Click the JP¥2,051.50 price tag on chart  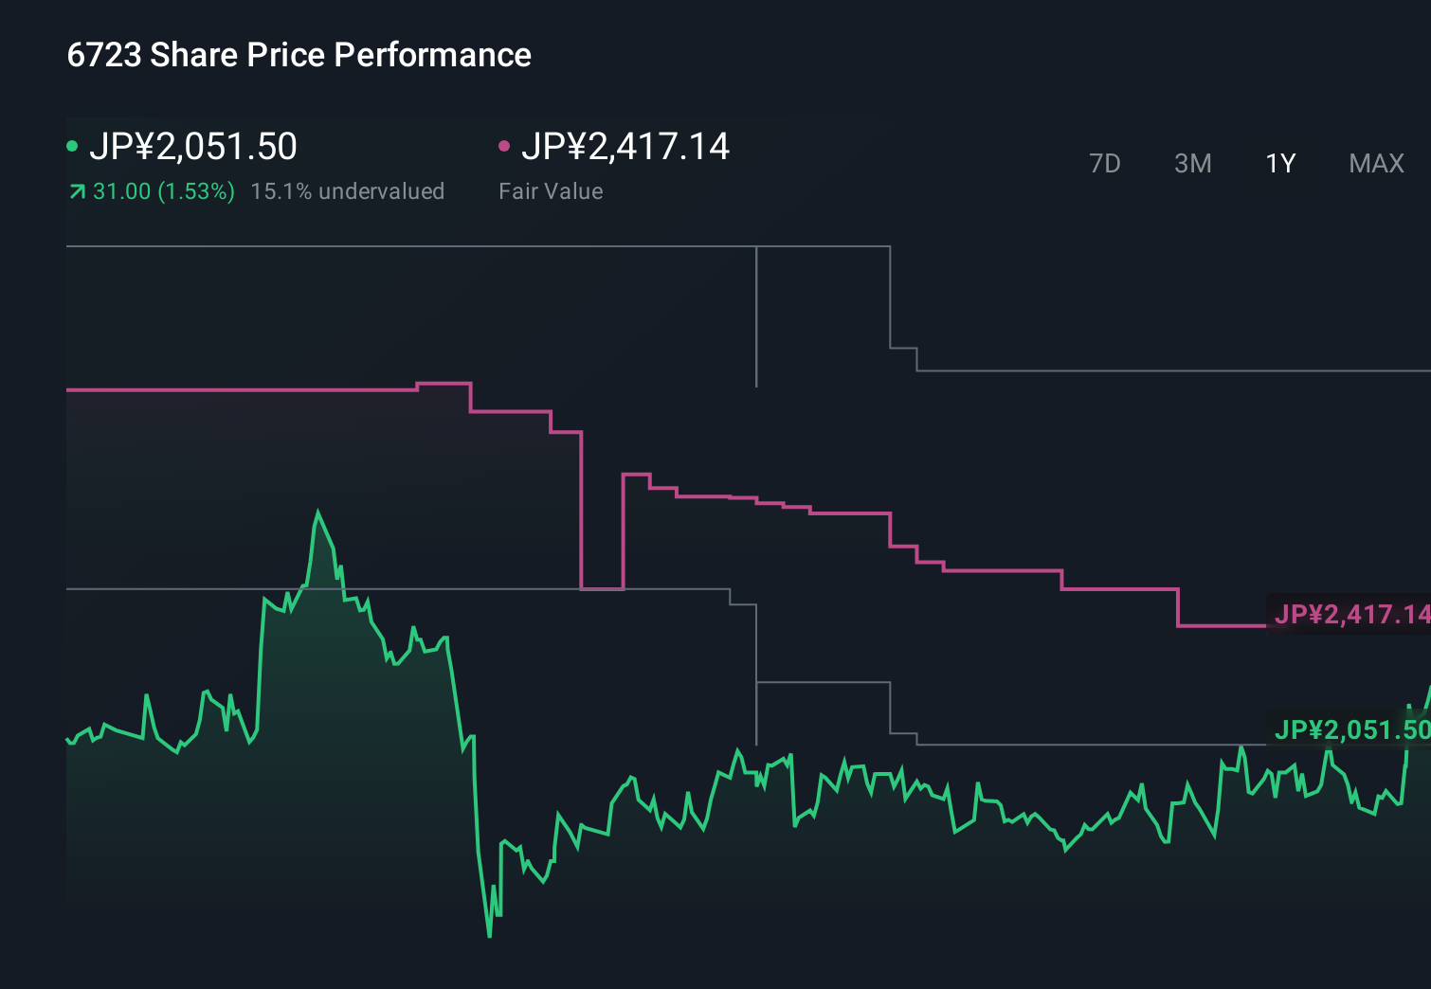pos(1349,731)
